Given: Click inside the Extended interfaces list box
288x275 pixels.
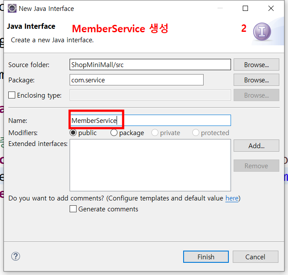Looking at the screenshot, I should [150, 165].
